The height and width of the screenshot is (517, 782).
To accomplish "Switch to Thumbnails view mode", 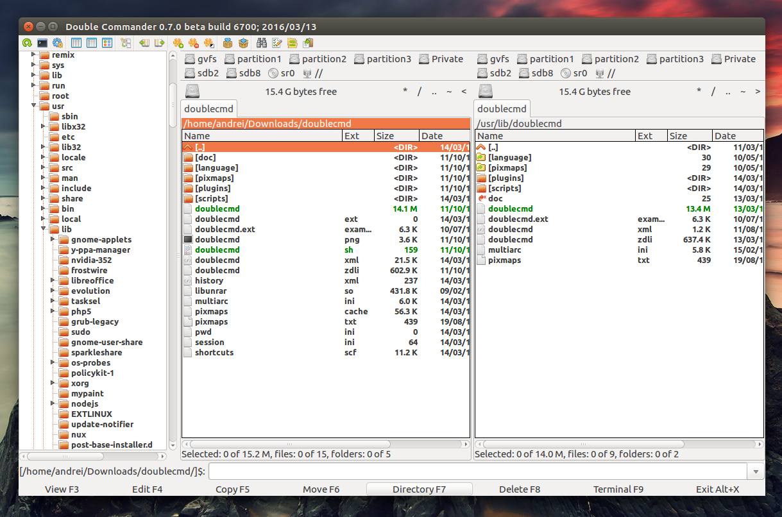I will (107, 43).
